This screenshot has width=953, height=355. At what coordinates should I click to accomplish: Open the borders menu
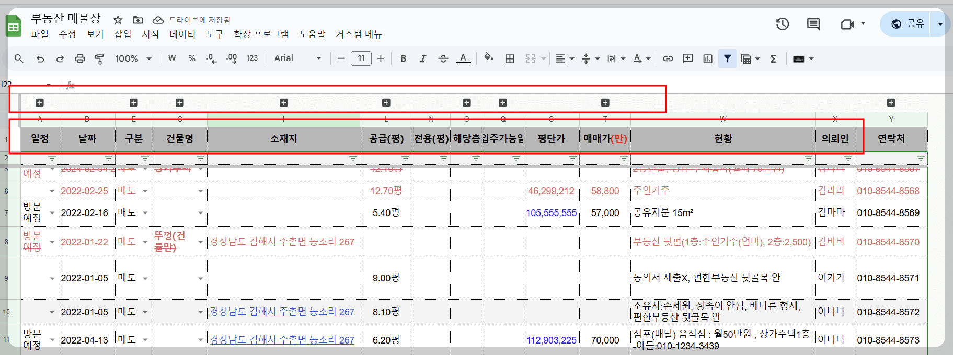pos(510,58)
